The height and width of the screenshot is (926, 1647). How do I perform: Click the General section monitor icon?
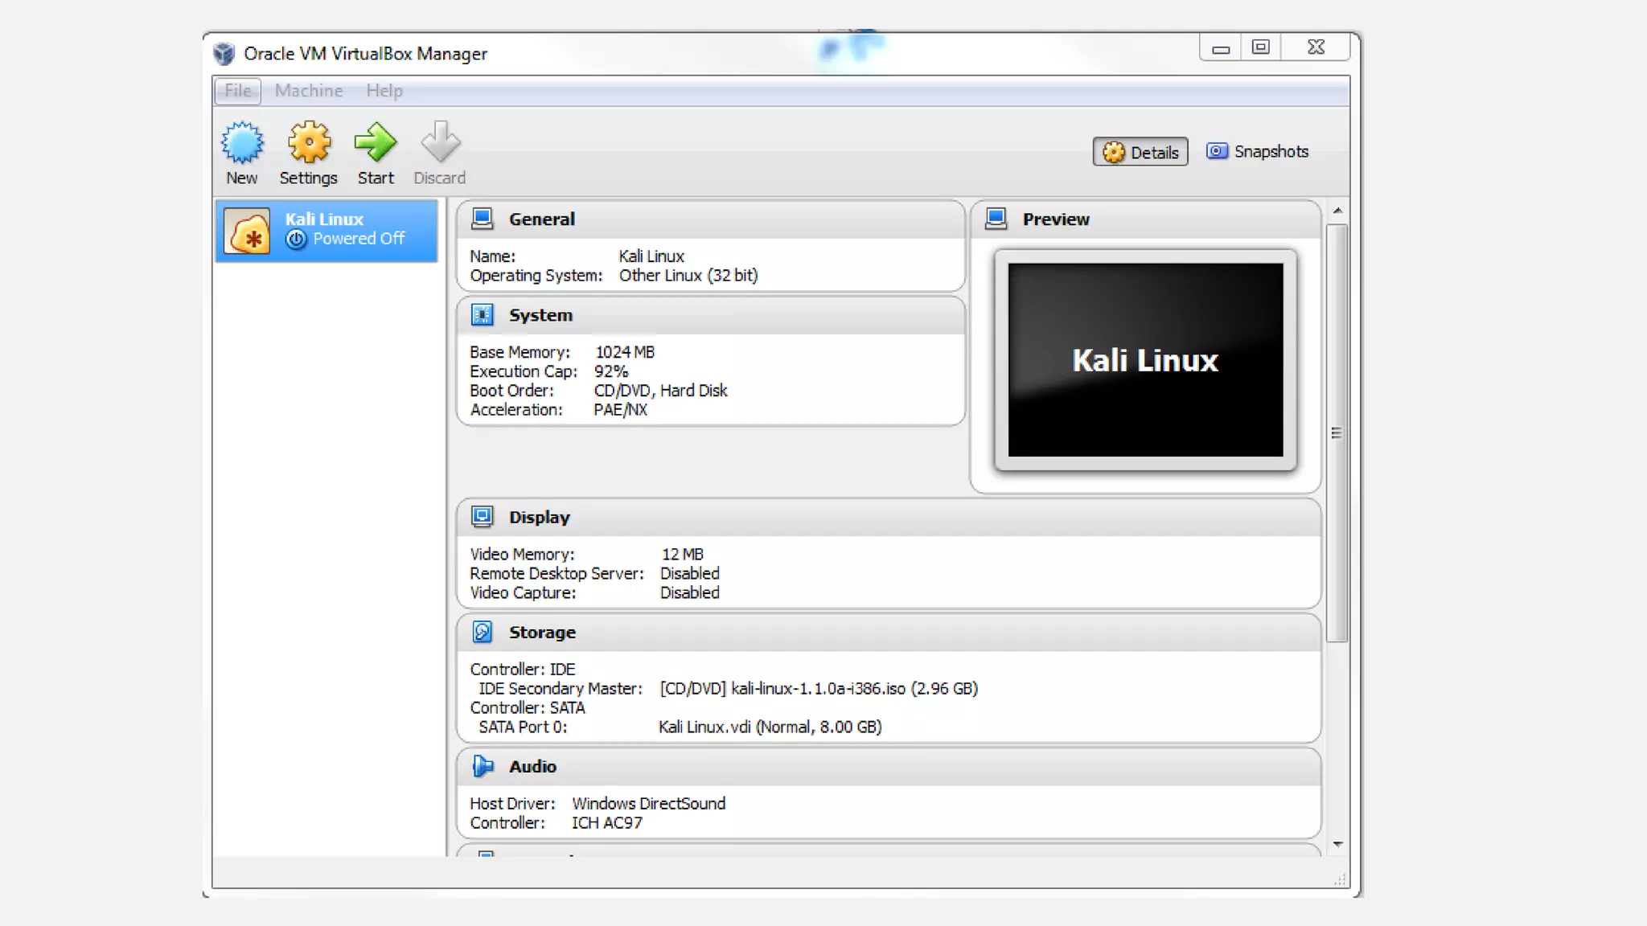tap(483, 219)
